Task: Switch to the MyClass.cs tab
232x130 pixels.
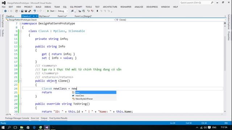Action: tap(44, 16)
